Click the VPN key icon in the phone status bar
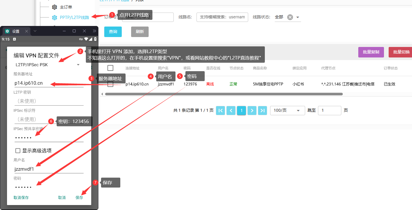412x210 pixels. pos(81,39)
